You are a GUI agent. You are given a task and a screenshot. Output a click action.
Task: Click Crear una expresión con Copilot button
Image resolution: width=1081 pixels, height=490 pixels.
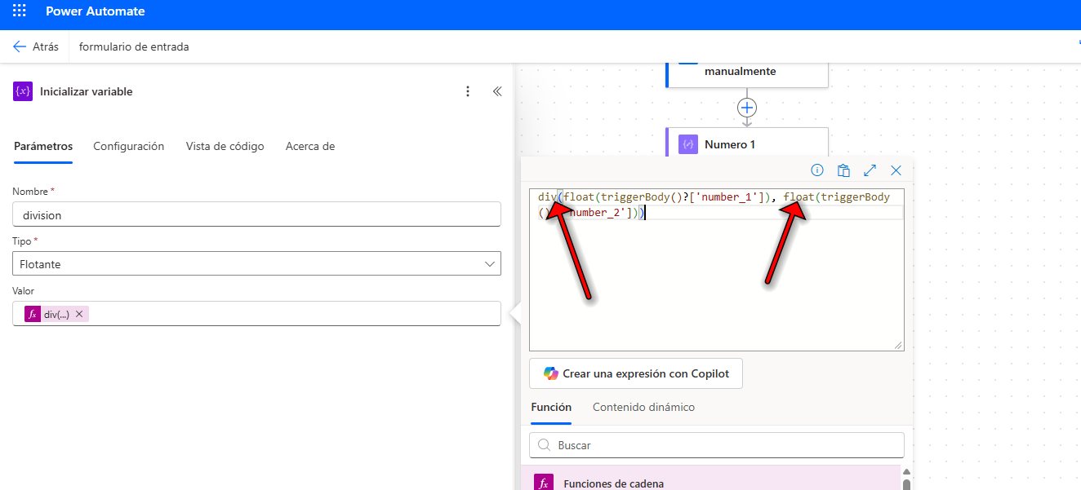(635, 373)
